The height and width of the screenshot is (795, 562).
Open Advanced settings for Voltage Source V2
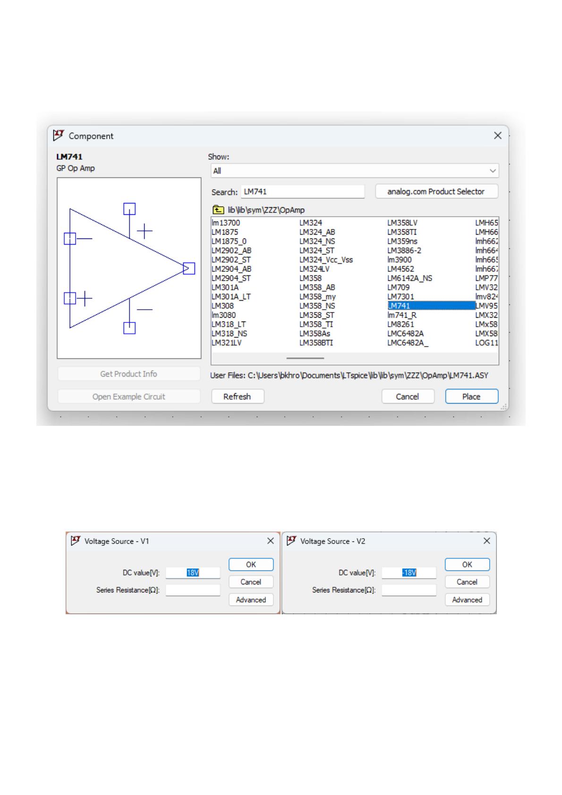(467, 600)
